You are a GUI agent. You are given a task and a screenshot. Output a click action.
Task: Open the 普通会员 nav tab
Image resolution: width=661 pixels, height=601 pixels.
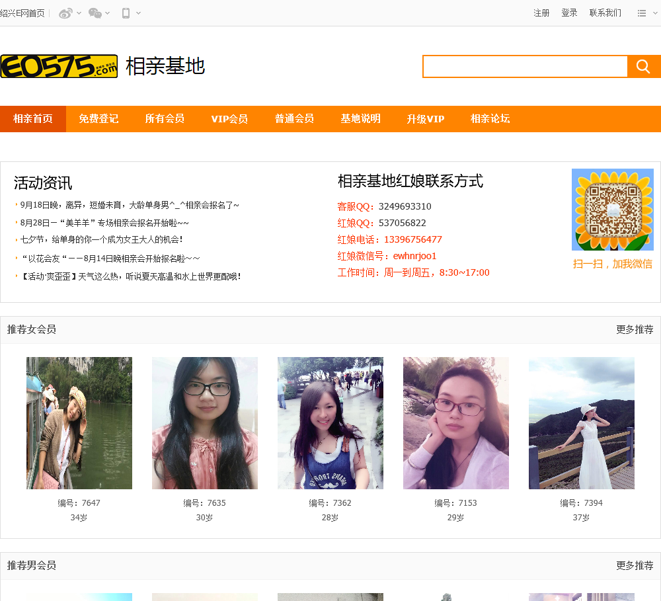tap(294, 119)
